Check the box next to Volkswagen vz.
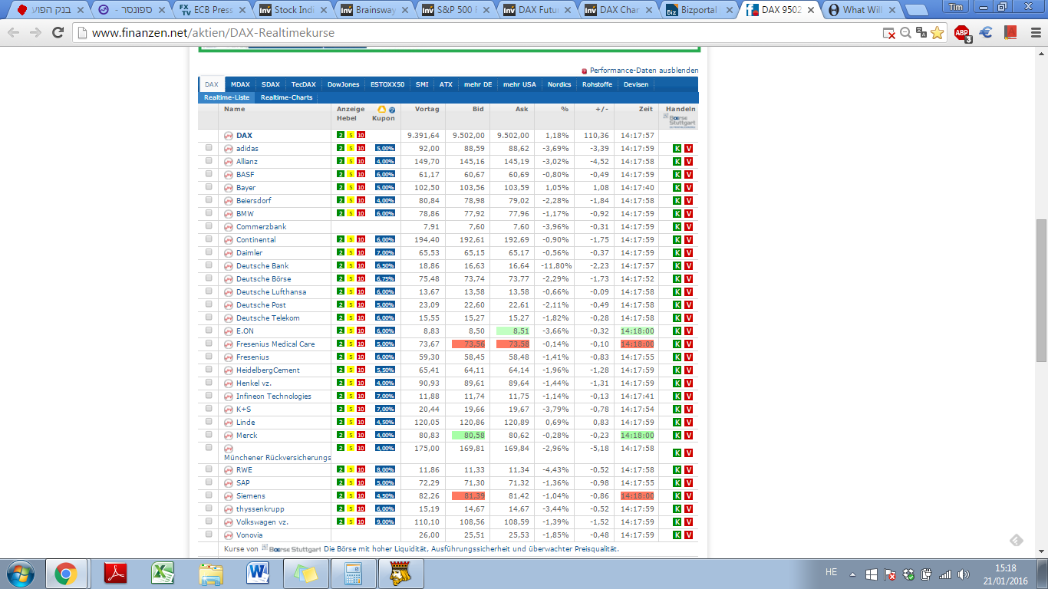1048x589 pixels. pyautogui.click(x=209, y=522)
